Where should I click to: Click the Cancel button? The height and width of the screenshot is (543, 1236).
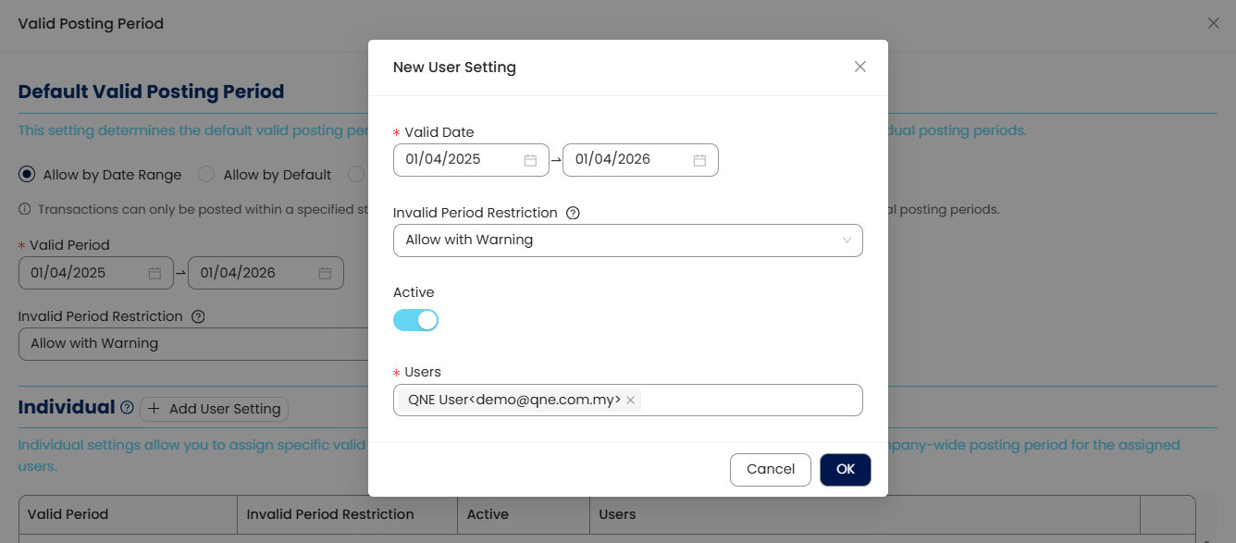(x=770, y=469)
